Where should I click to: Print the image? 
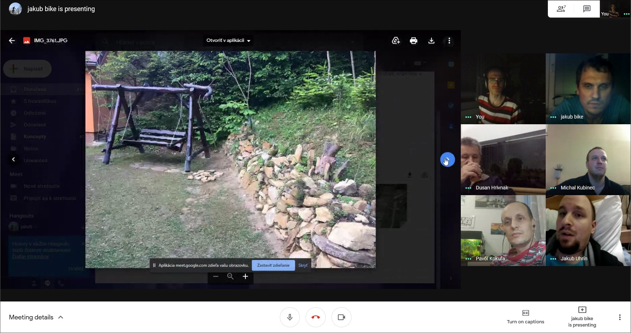pyautogui.click(x=414, y=41)
